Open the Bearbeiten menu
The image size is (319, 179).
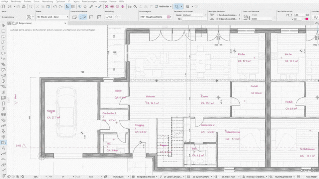16,1
